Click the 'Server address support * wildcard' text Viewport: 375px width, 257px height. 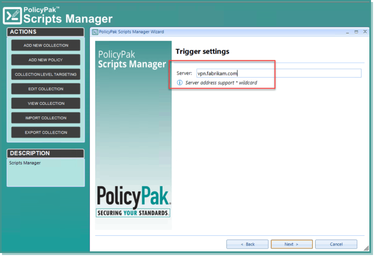pos(221,83)
